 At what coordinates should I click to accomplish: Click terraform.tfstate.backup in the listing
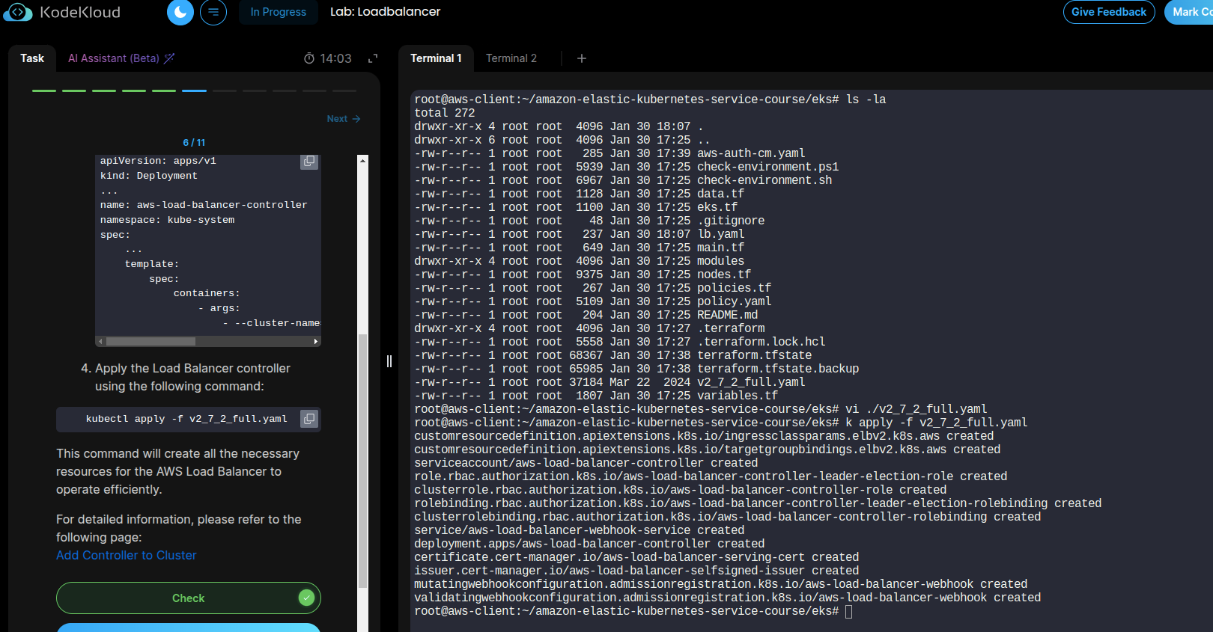[x=778, y=369]
